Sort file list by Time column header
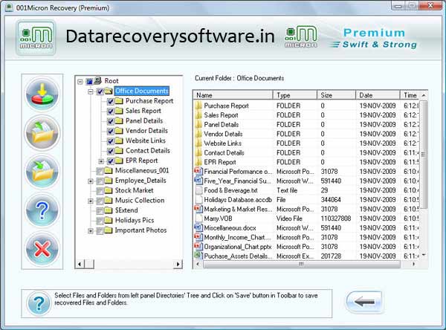 click(410, 95)
